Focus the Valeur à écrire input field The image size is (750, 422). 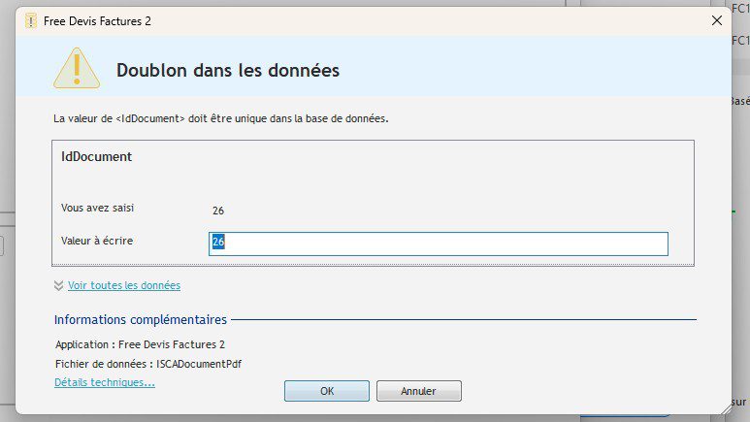[438, 243]
